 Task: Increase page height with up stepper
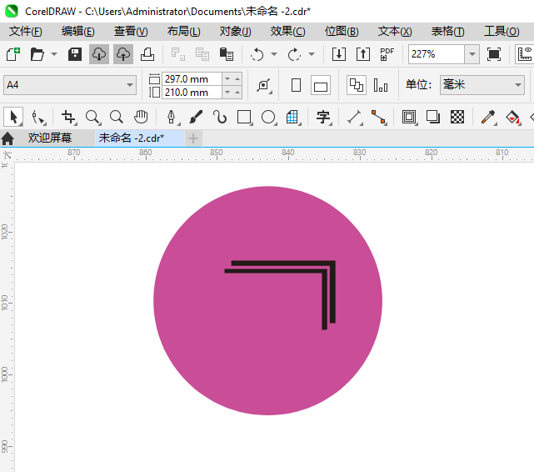(237, 92)
